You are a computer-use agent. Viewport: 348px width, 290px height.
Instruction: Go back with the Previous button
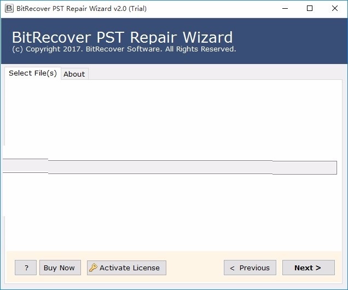tap(250, 268)
